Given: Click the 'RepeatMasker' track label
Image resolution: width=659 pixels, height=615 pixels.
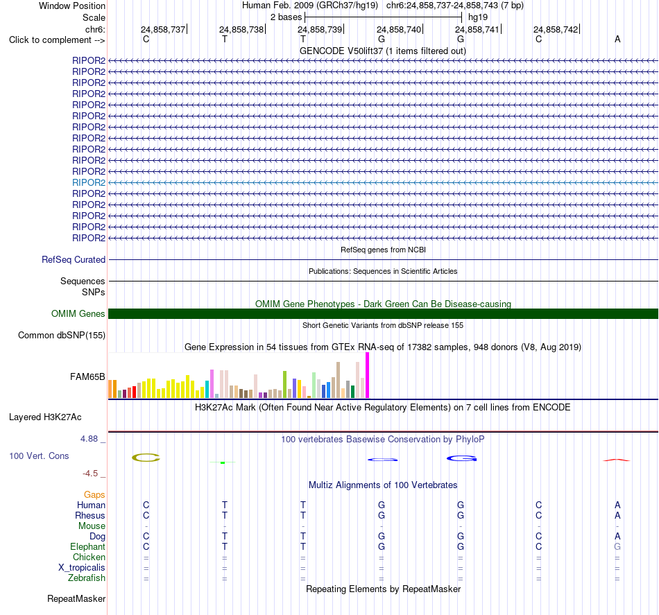Looking at the screenshot, I should [x=76, y=598].
